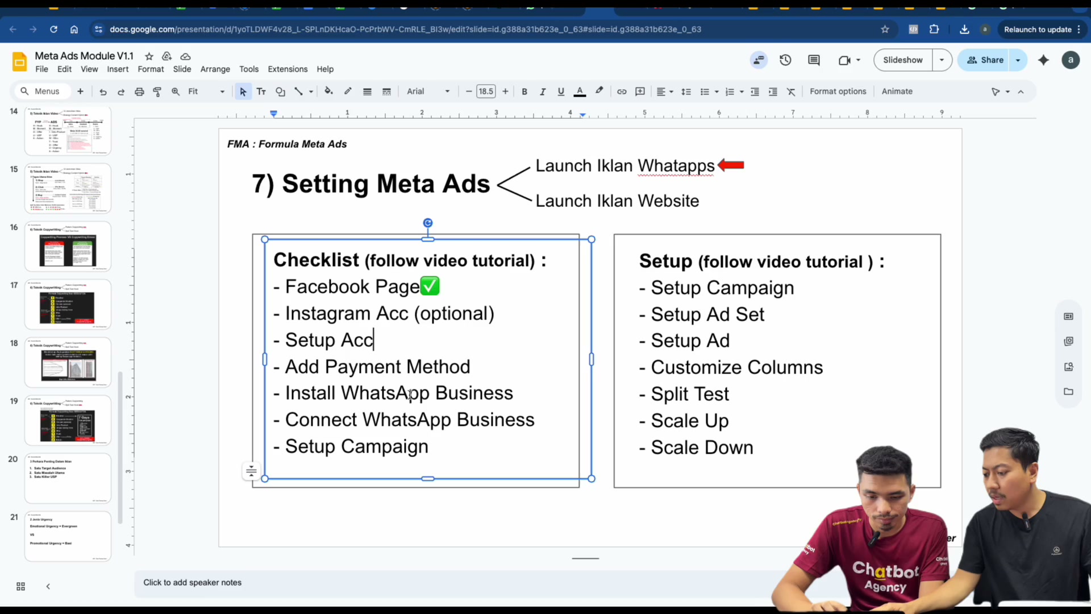Click the Print icon

tap(139, 92)
